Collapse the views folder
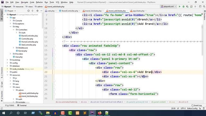 11,87
